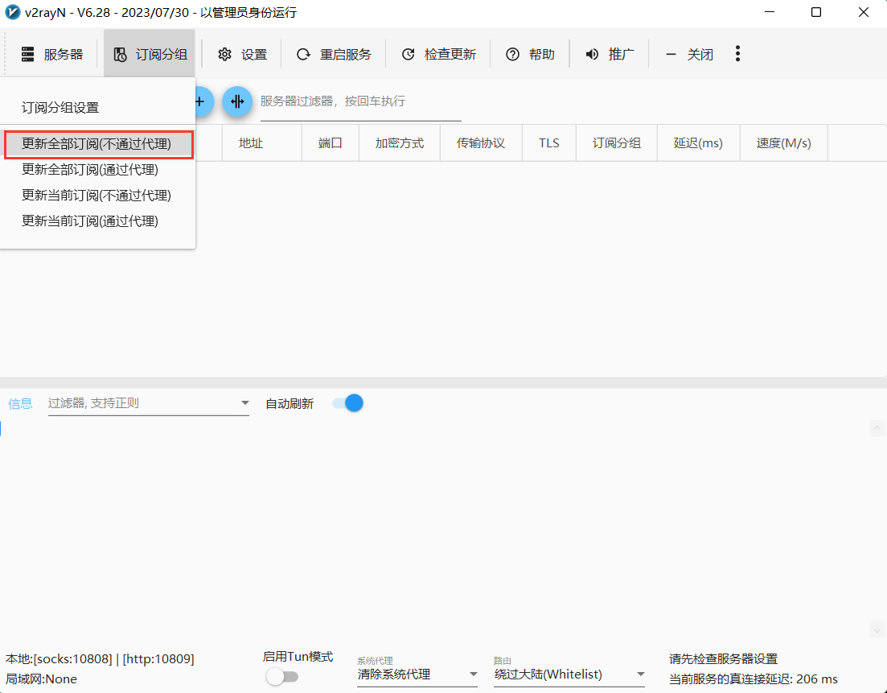Open the three-dot overflow menu
Viewport: 887px width, 693px height.
pyautogui.click(x=737, y=54)
